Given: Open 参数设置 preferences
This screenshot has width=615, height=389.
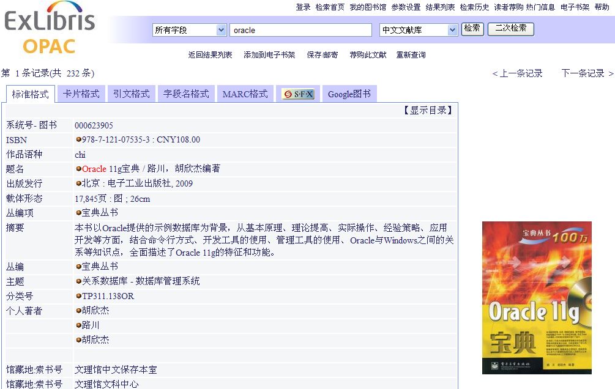Looking at the screenshot, I should (406, 7).
